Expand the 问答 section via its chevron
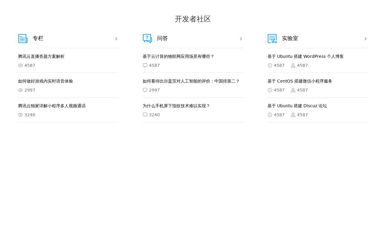This screenshot has height=241, width=386. [241, 38]
